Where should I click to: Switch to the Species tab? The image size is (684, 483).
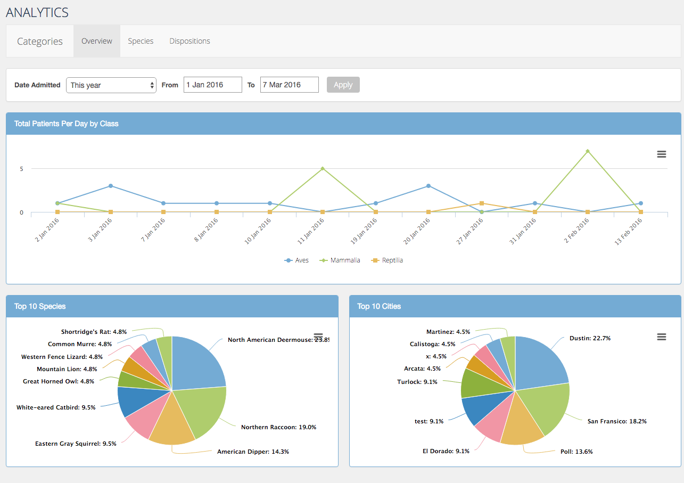(141, 41)
